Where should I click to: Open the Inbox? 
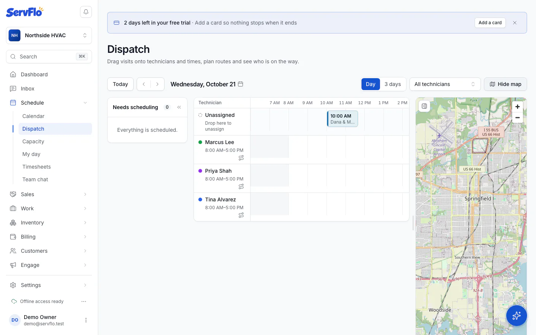[x=49, y=89]
